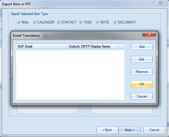Click Add in Email Translation dialog
The width and height of the screenshot is (169, 137).
coord(142,47)
